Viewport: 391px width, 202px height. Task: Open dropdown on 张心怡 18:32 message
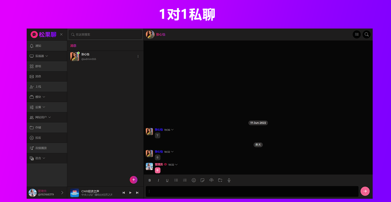(x=172, y=152)
